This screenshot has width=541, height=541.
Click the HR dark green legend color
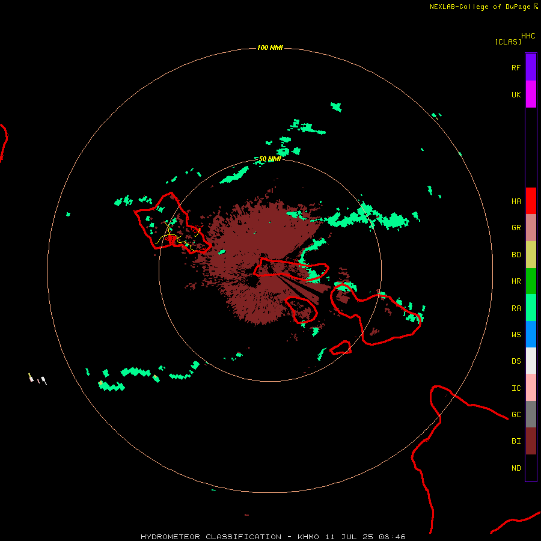coord(531,281)
